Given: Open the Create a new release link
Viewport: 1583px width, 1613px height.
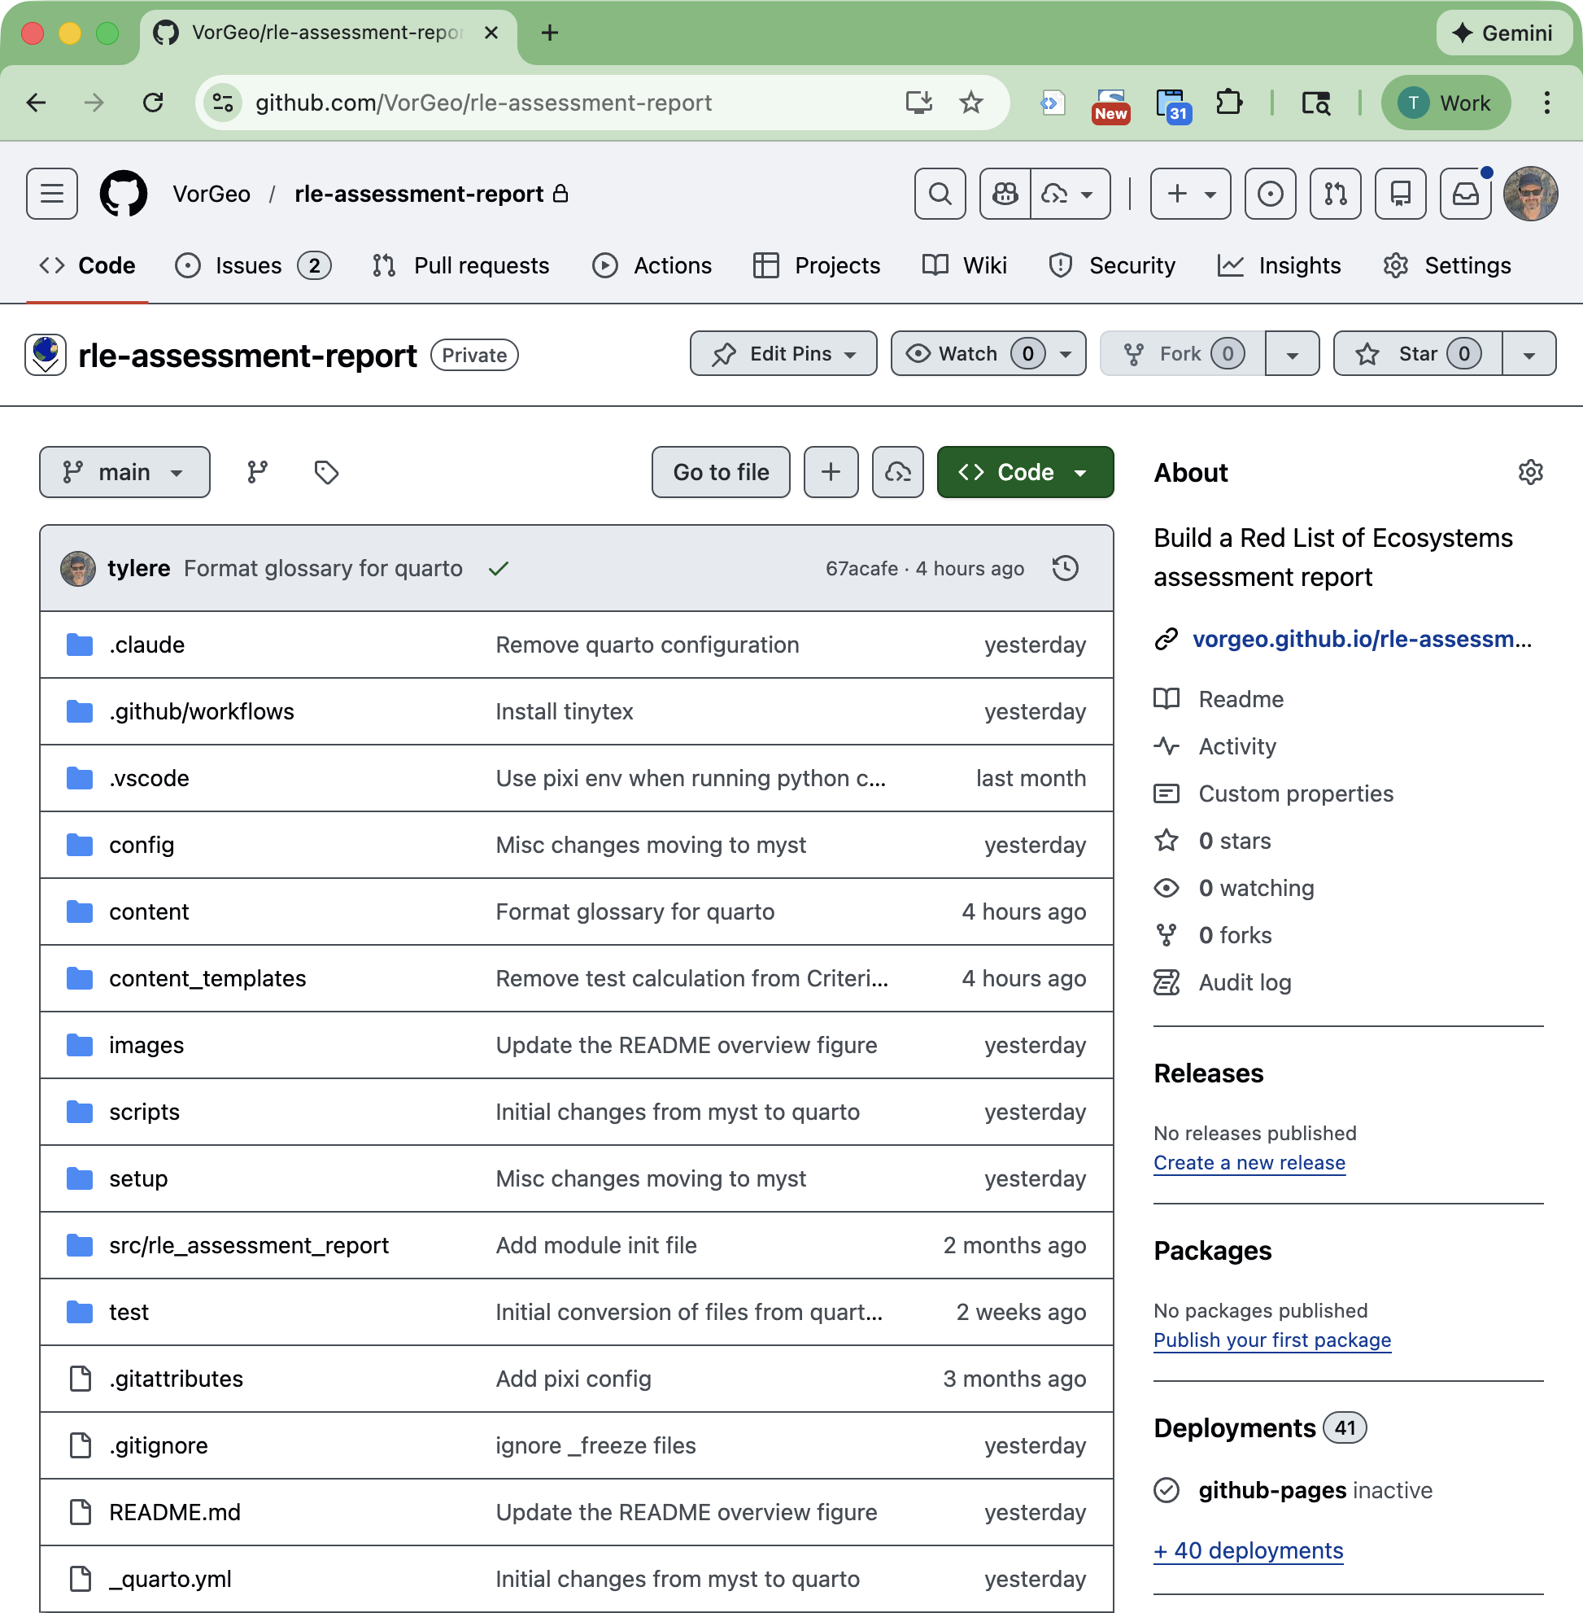Looking at the screenshot, I should pos(1249,1162).
